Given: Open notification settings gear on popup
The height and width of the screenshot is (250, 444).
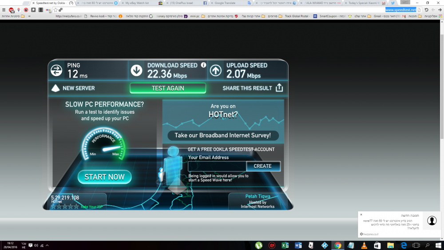Looking at the screenshot, I should (361, 234).
